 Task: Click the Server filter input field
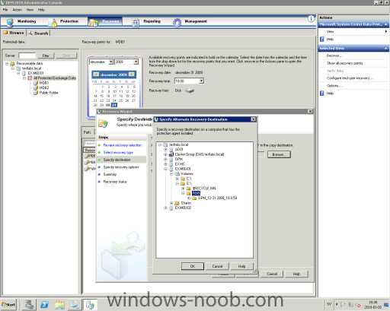tap(27, 56)
